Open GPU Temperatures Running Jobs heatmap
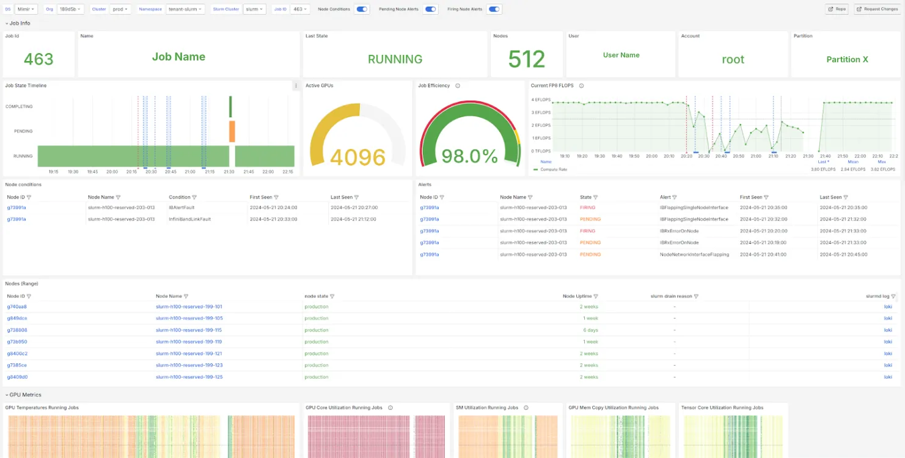Viewport: 905px width, 458px height. pyautogui.click(x=152, y=436)
